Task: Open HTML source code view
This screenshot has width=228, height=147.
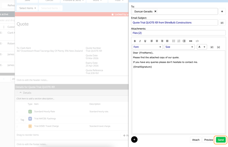Action: click(197, 41)
